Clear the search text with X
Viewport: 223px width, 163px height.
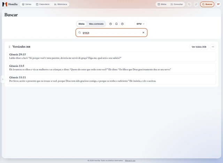pos(143,32)
